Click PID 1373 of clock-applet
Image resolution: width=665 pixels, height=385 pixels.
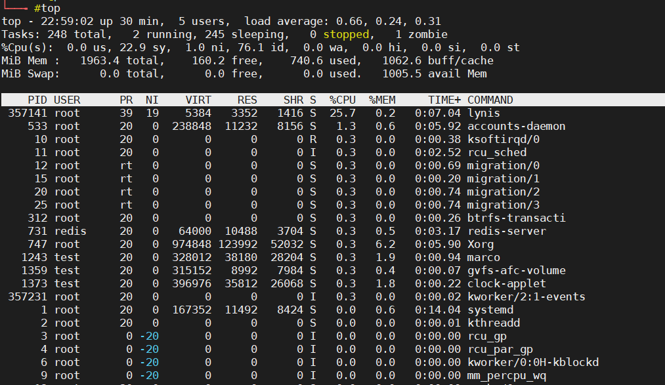tap(34, 284)
